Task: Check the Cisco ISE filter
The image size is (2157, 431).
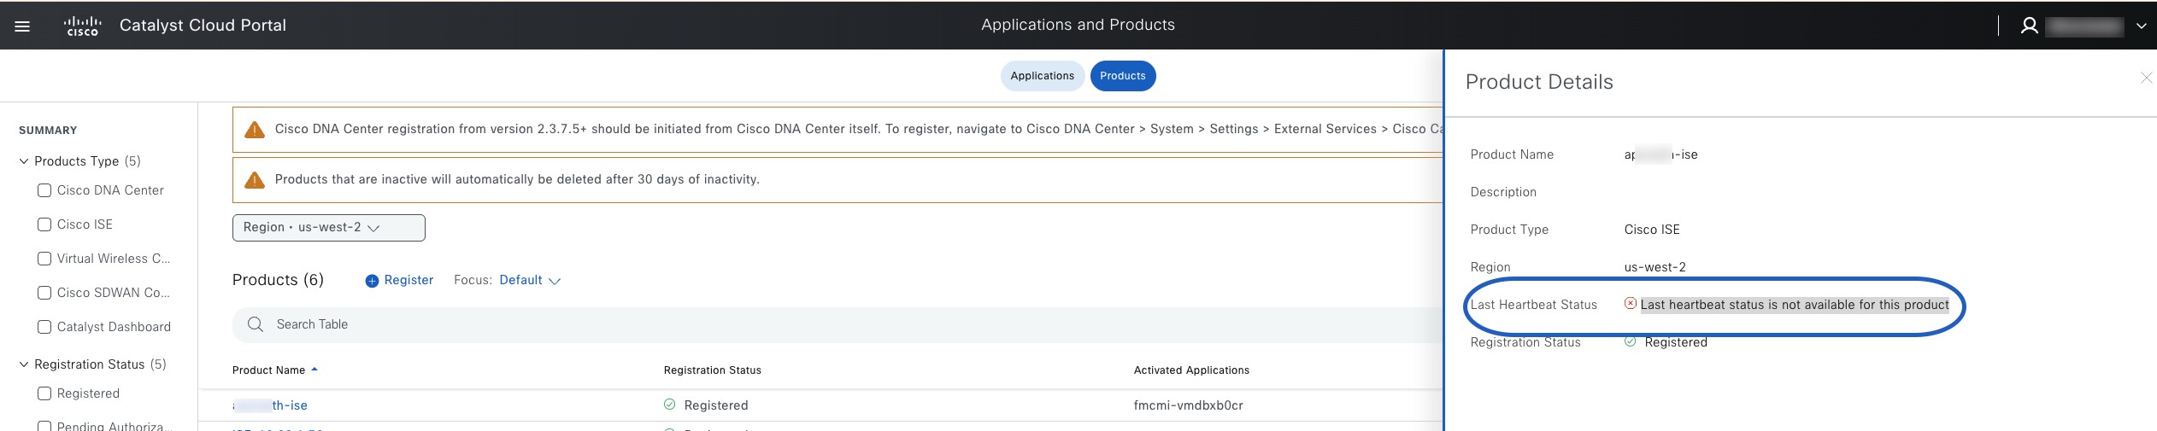Action: pos(44,224)
